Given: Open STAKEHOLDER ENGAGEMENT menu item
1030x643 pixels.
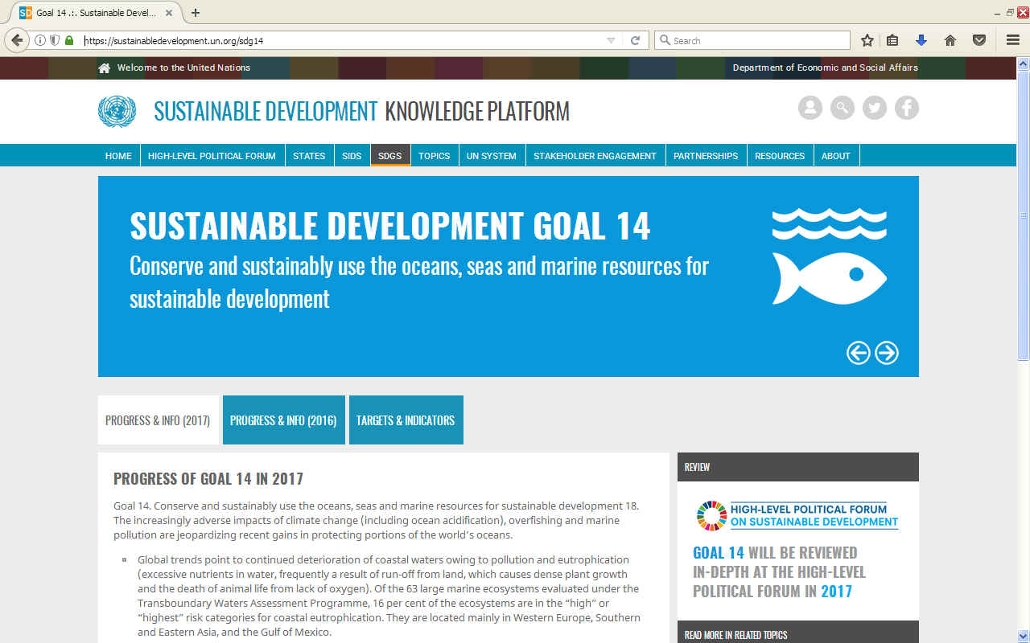Looking at the screenshot, I should point(595,156).
